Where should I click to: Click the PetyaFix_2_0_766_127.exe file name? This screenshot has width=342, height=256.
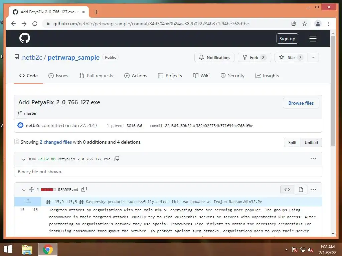(x=84, y=159)
